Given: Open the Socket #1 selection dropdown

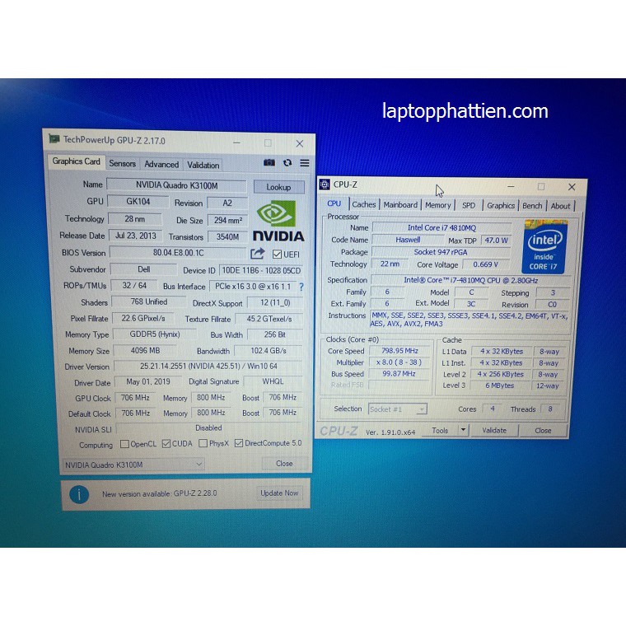Looking at the screenshot, I should click(397, 409).
